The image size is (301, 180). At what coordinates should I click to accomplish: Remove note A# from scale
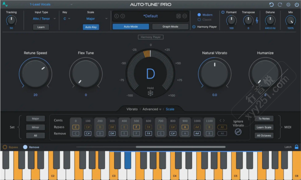point(197,134)
